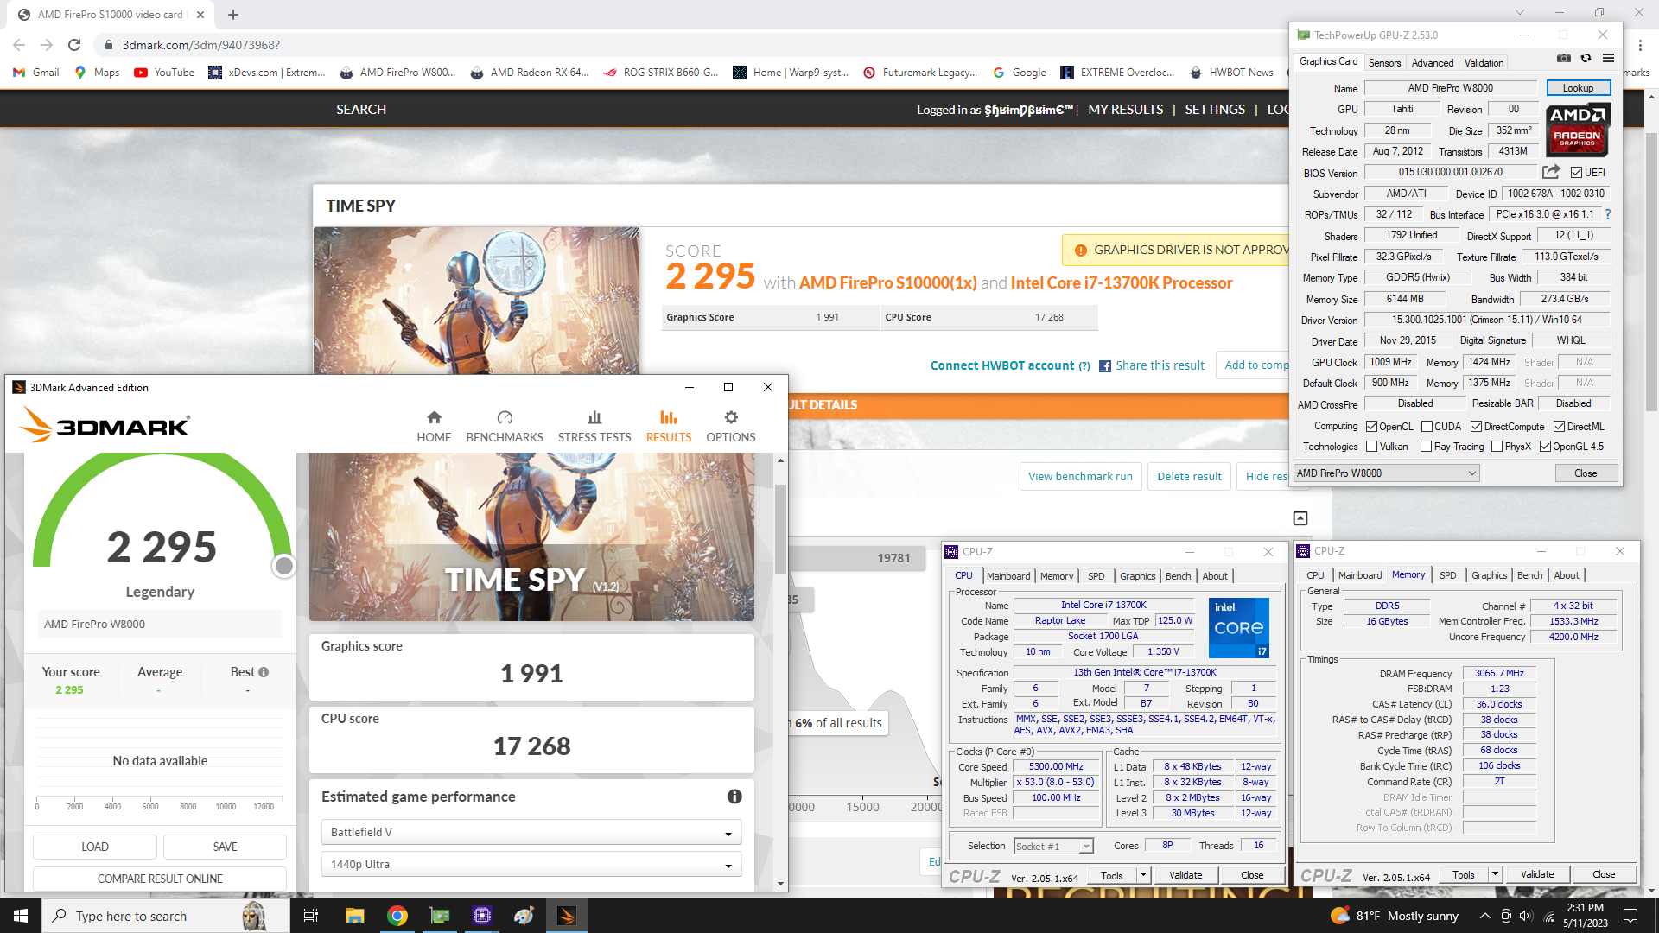Toggle the PhysX checkbox
1659x933 pixels.
1497,447
